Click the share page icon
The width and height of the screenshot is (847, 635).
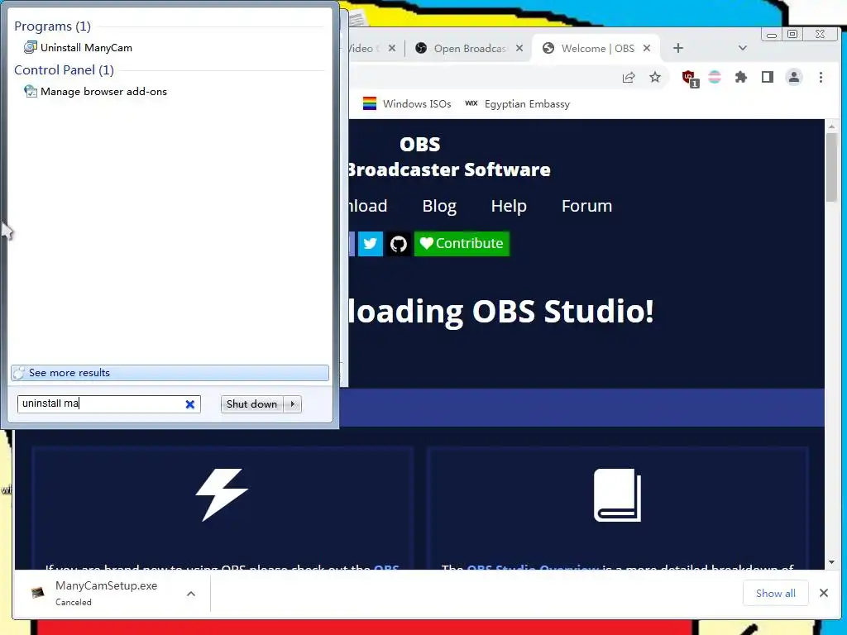point(629,77)
